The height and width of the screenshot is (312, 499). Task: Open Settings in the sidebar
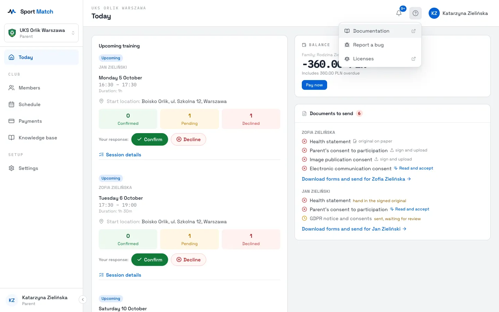[41, 168]
